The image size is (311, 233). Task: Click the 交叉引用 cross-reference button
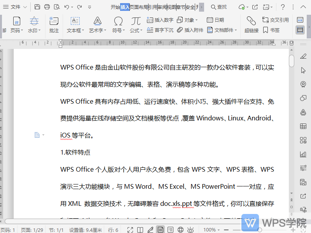coord(275,20)
